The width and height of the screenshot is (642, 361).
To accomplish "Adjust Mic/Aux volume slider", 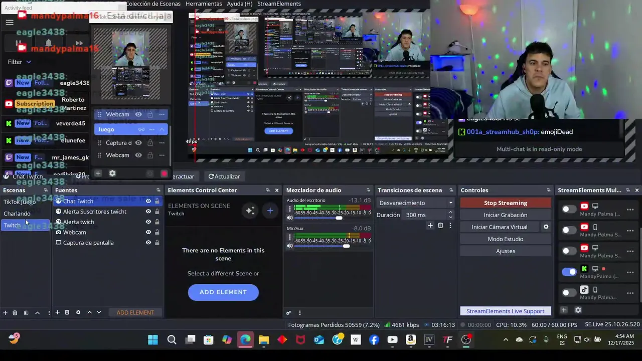I will [346, 246].
